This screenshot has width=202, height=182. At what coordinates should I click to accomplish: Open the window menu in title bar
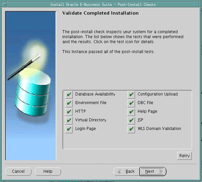point(5,5)
